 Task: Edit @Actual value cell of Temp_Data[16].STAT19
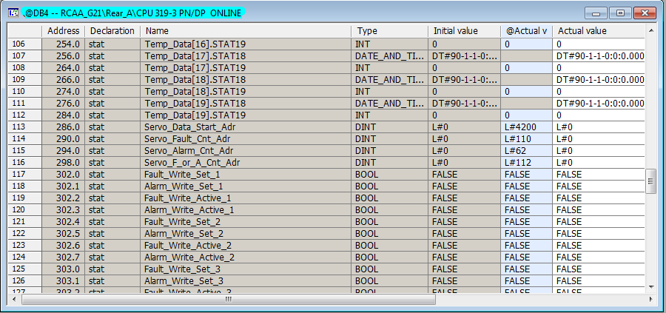[x=527, y=44]
